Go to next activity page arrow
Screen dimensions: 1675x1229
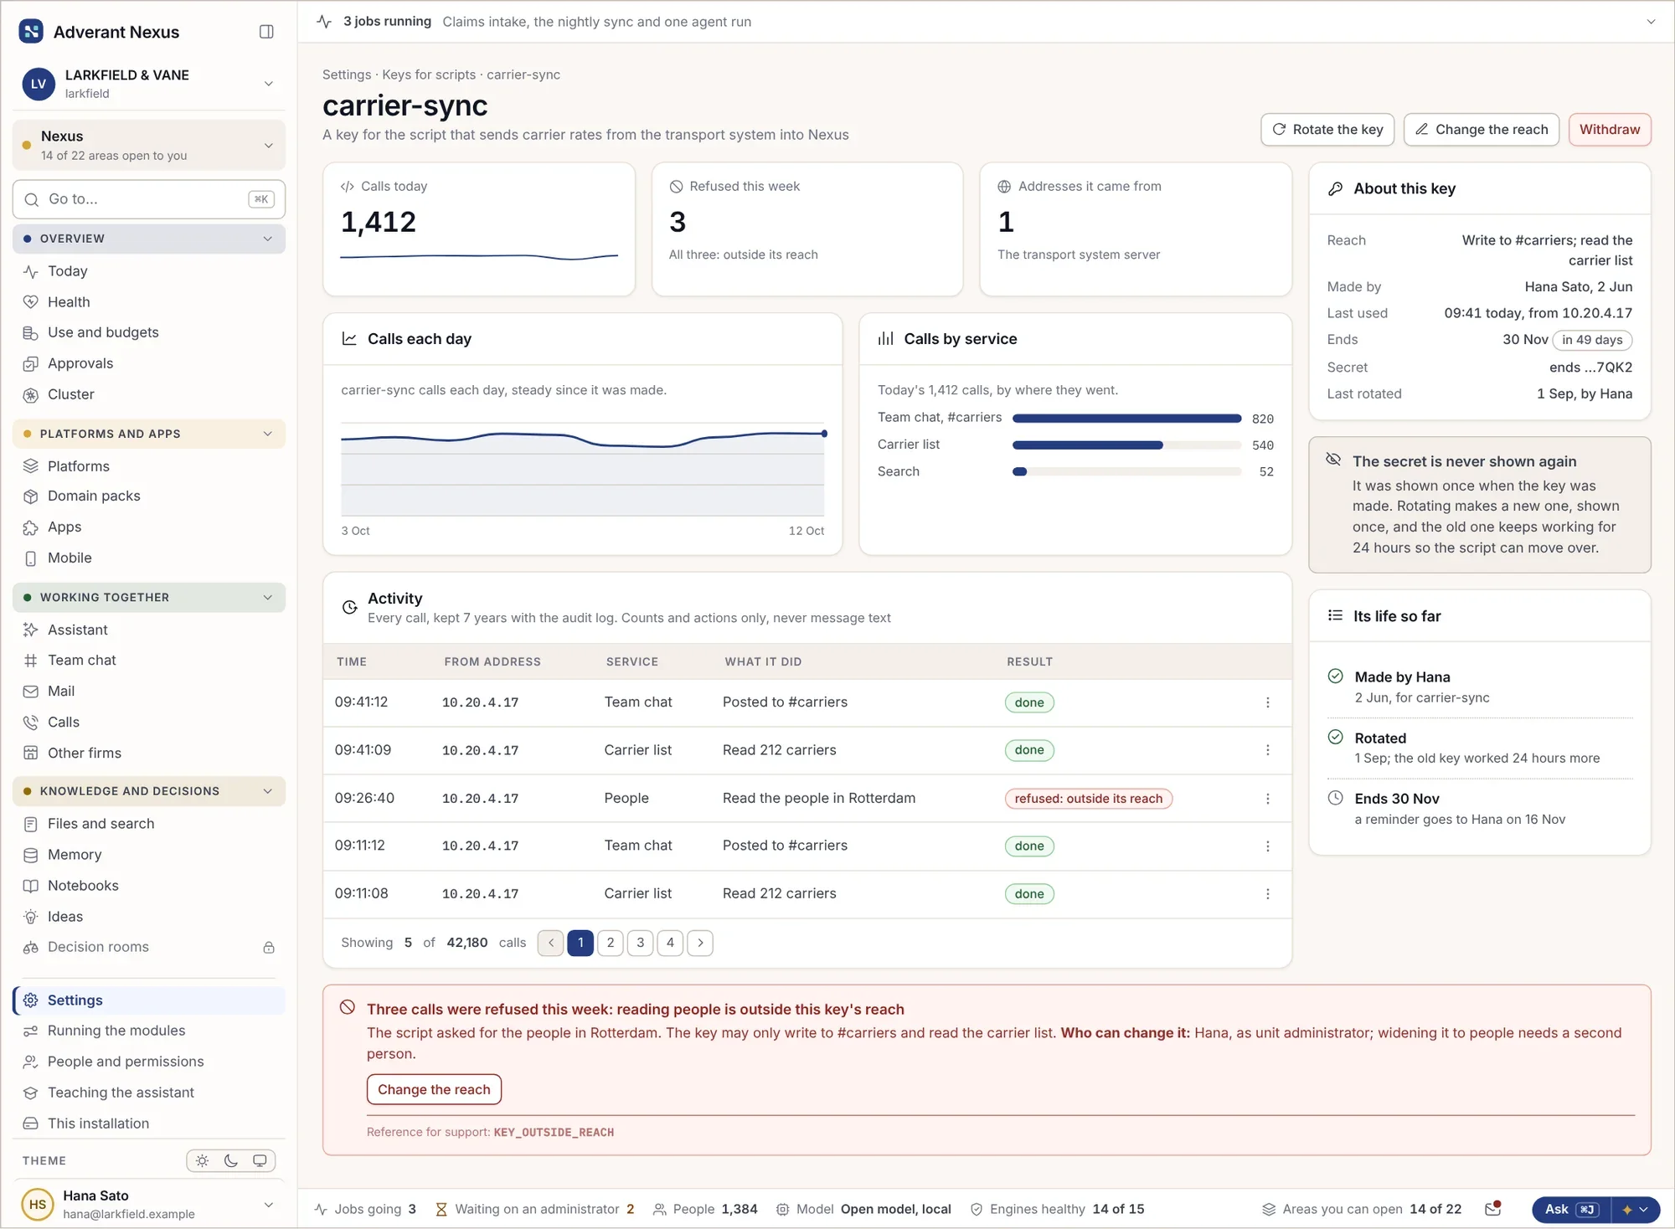click(x=700, y=943)
